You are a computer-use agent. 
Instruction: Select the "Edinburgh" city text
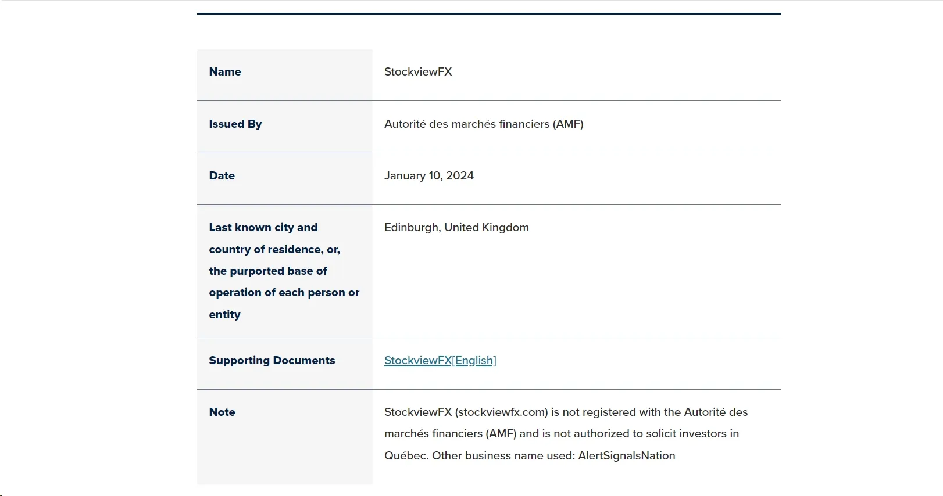412,228
